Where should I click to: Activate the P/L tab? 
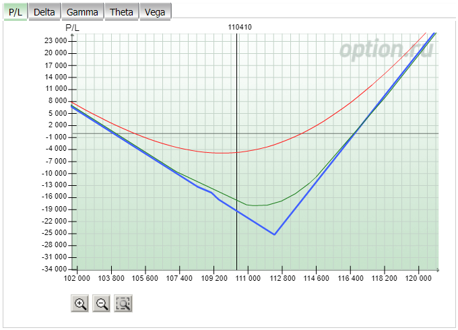15,12
